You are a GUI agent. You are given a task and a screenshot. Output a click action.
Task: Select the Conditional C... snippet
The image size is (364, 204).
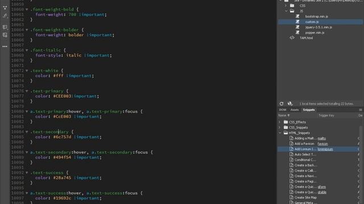(305, 160)
